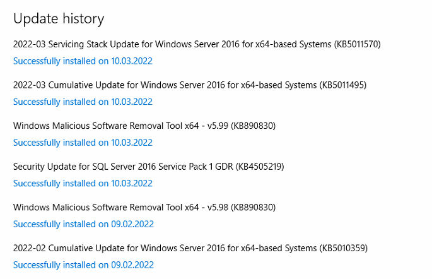Open install status link under 2022-02 Cumulative Update
Viewport: 432px width, 279px height.
tap(83, 265)
